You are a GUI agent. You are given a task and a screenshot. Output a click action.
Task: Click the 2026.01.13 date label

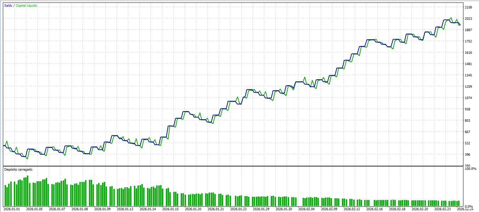tap(125, 209)
